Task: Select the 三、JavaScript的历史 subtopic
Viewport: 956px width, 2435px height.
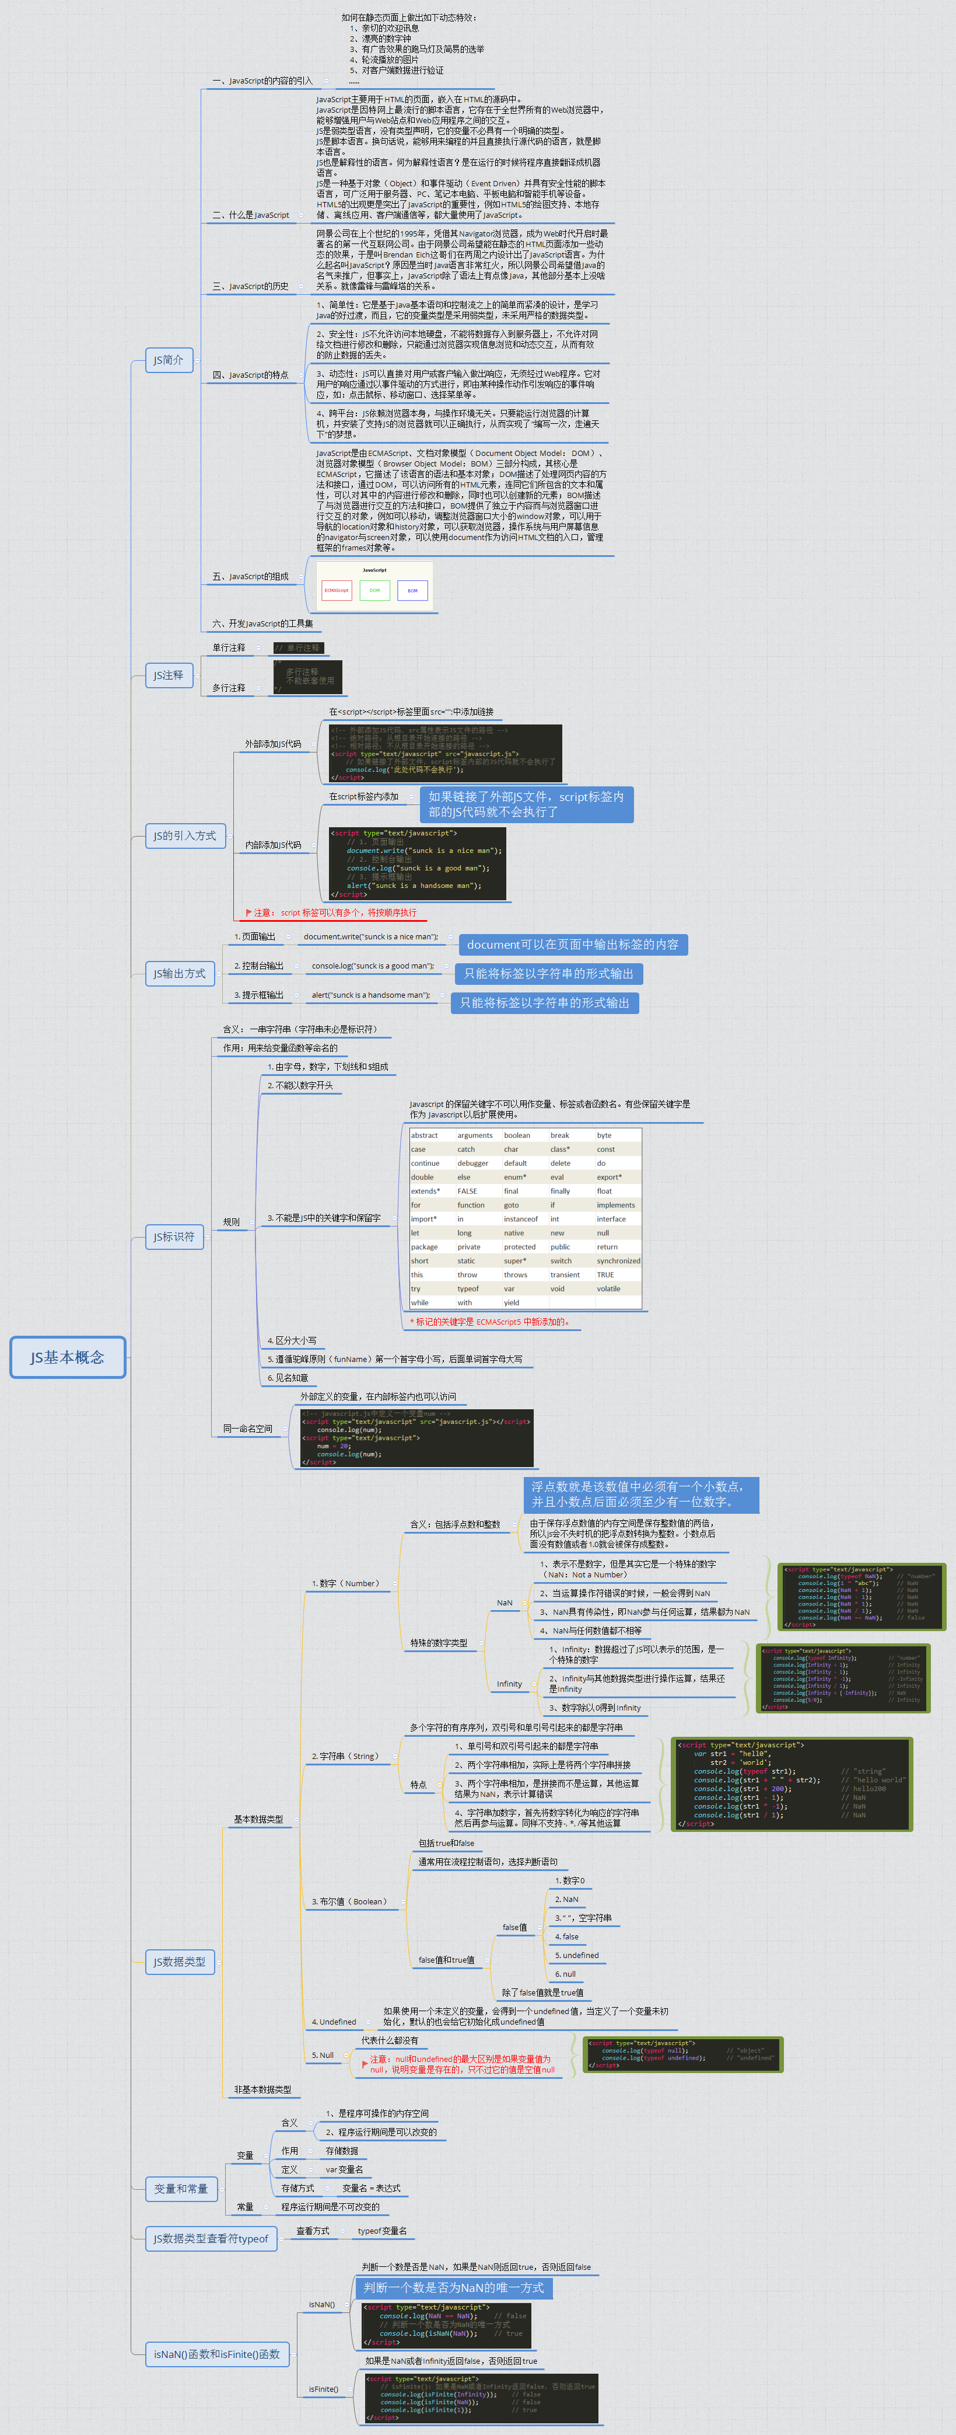Action: 250,287
